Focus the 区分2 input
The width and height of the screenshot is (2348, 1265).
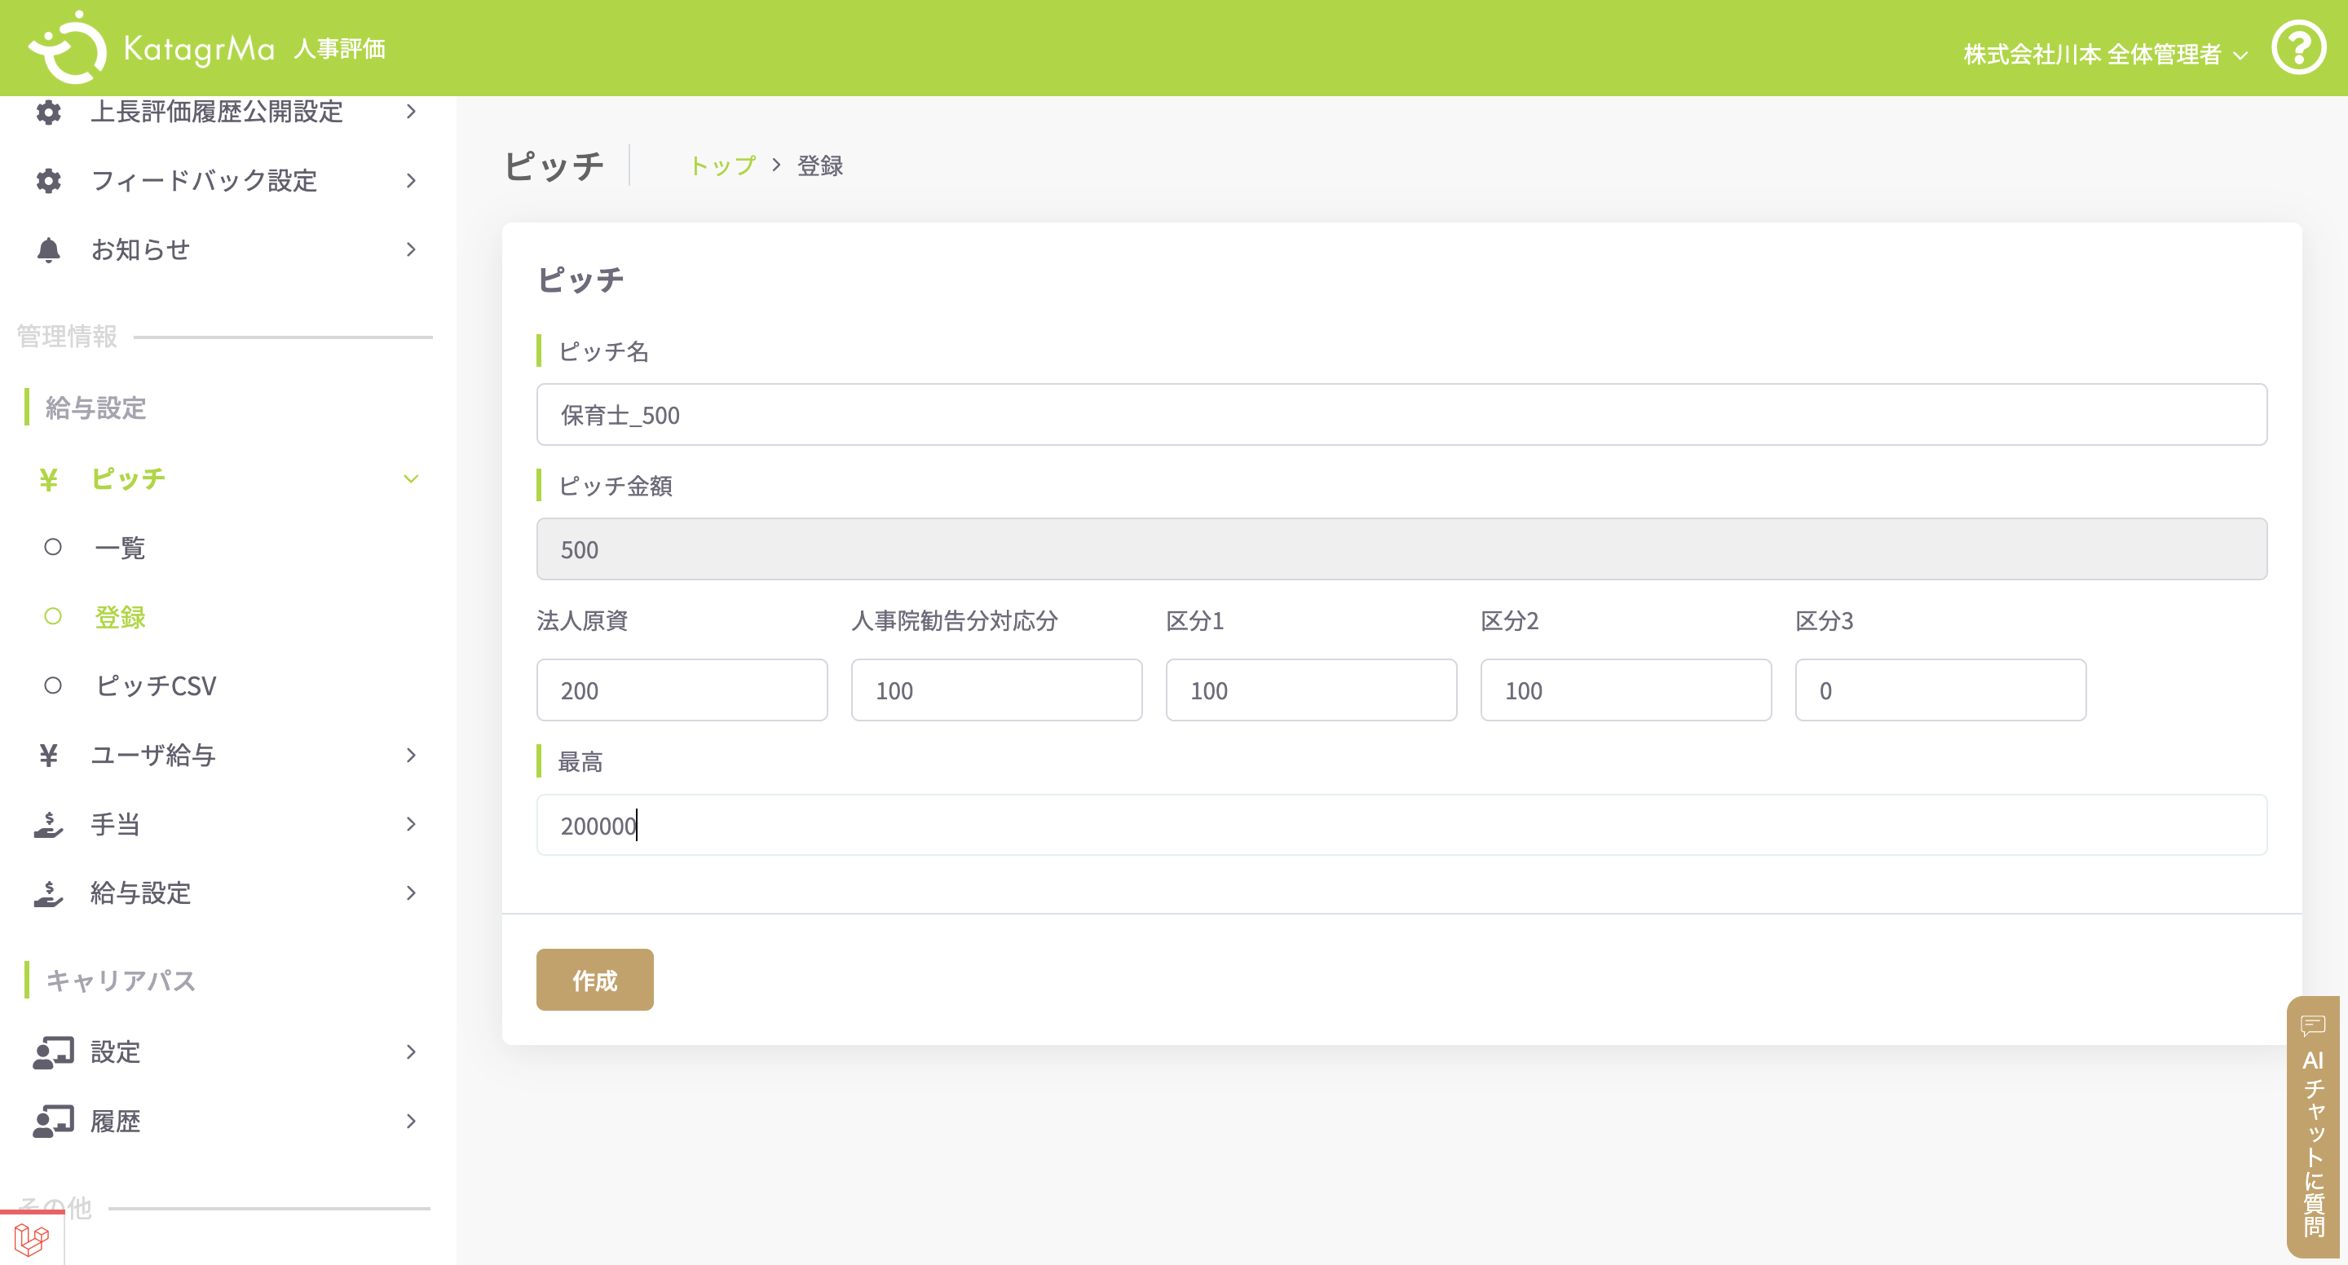1625,690
